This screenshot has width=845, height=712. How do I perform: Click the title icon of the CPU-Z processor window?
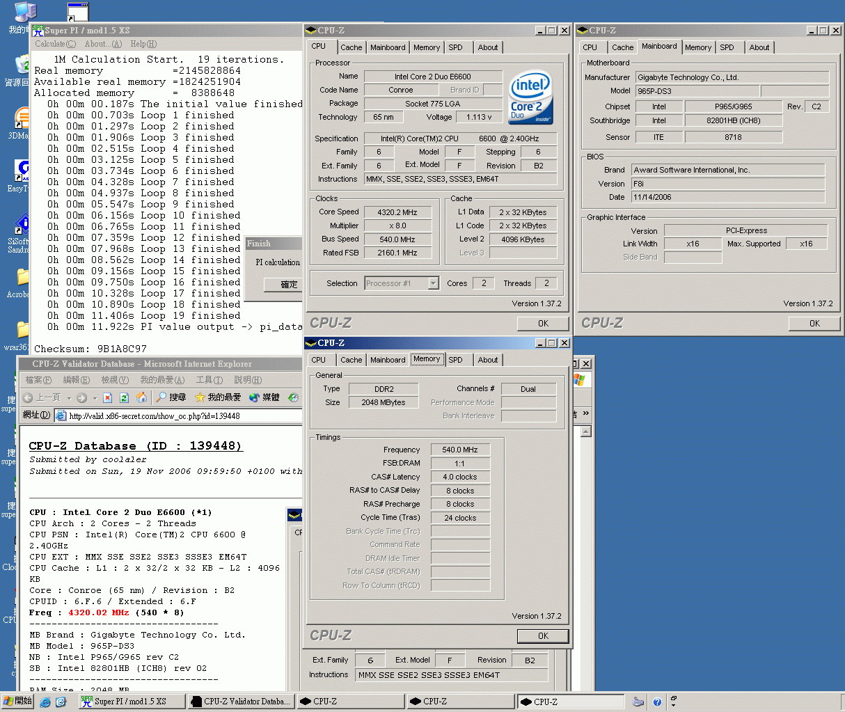point(311,31)
